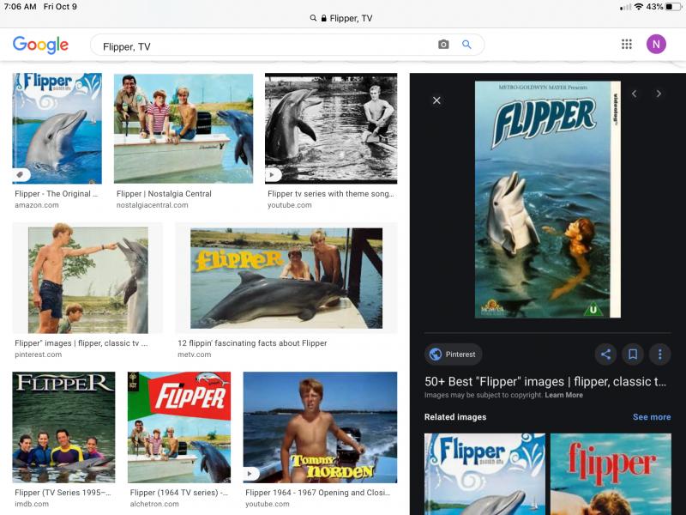Screen dimensions: 686x515
Task: Open alchetron.com red Flipper poster thumbnail
Action: pos(179,427)
